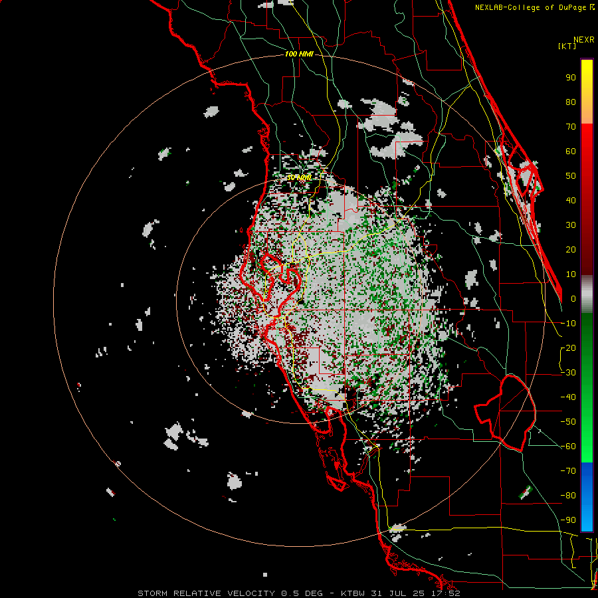
Task: Click the 20 knot label on the scale
Action: tap(571, 250)
